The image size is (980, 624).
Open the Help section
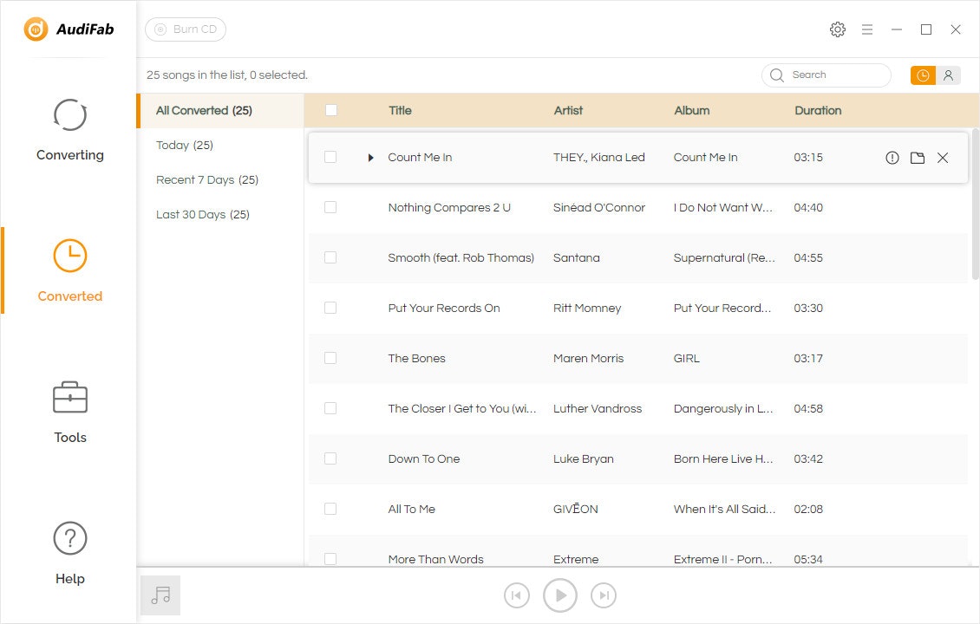pyautogui.click(x=69, y=554)
